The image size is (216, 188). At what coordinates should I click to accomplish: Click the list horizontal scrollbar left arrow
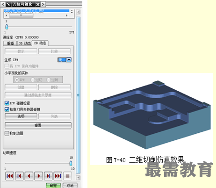6,15
